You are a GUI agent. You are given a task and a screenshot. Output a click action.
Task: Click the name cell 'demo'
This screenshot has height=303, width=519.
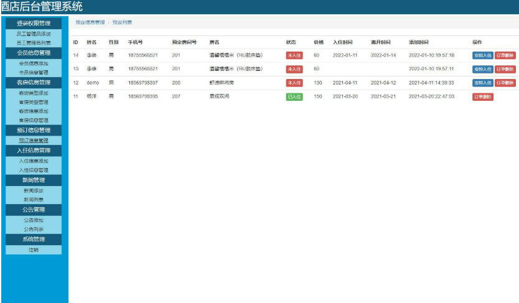[x=93, y=83]
